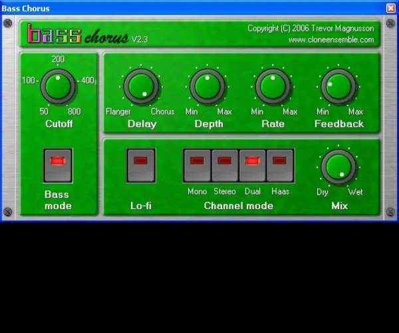Viewport: 399px width, 333px height.
Task: Click the www.cloneensemble.com link text
Action: click(x=331, y=40)
